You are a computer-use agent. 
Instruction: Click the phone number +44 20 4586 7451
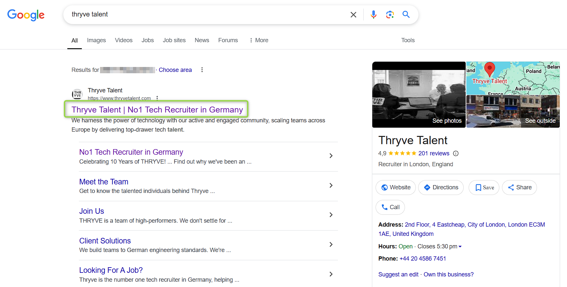pyautogui.click(x=423, y=259)
